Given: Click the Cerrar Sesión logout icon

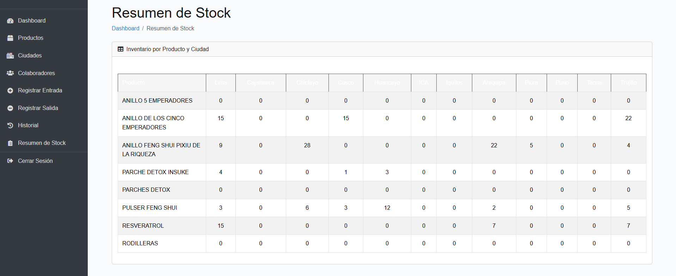Looking at the screenshot, I should [10, 161].
